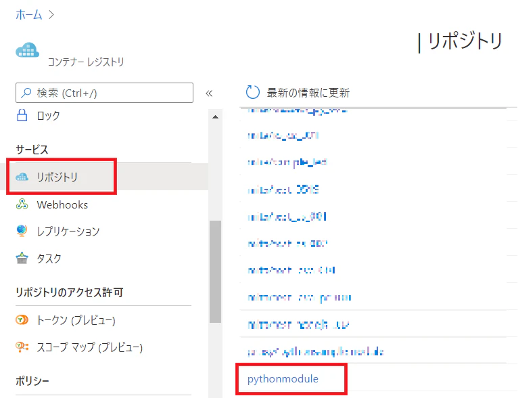518x398 pixels.
Task: Focus the 検索 (Ctrl+/) search box
Action: (104, 93)
